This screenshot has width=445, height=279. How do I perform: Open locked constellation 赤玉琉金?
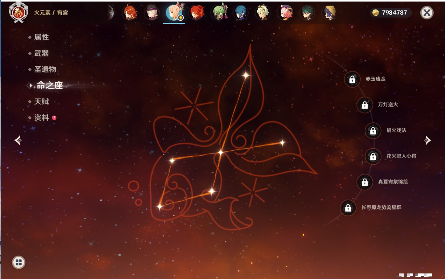(x=352, y=79)
